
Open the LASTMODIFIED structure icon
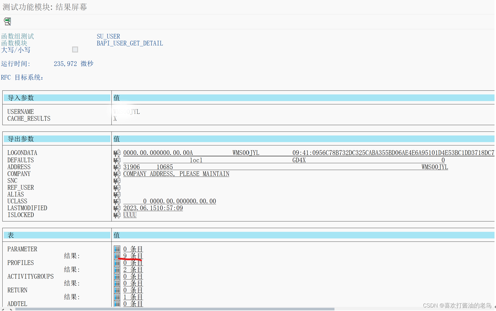117,208
